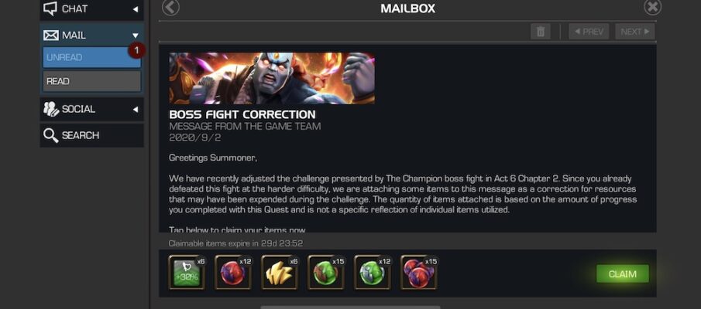Select the gold energy refill item x6
This screenshot has height=309, width=701.
click(280, 273)
